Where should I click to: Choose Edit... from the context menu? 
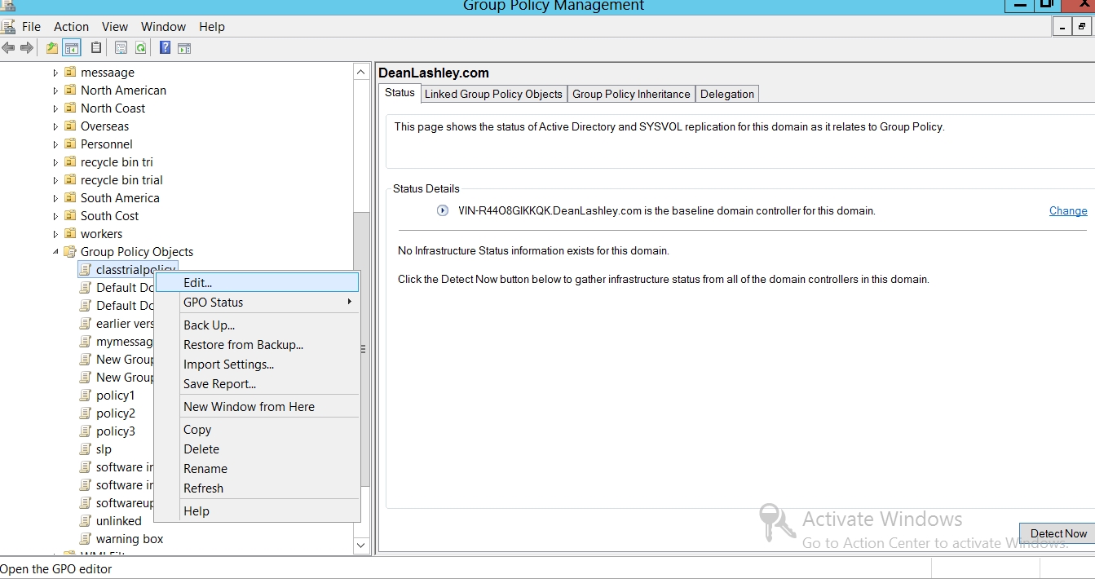point(197,282)
